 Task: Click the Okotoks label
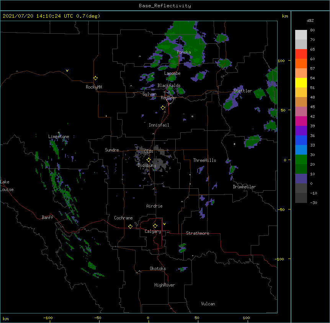(158, 269)
